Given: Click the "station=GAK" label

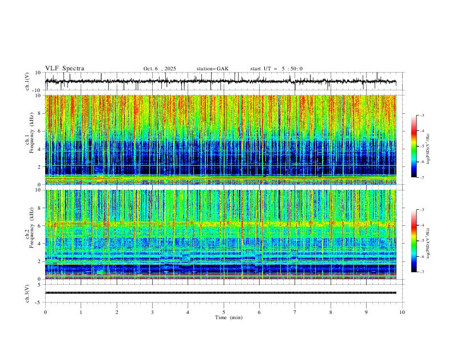Looking at the screenshot, I should (x=212, y=69).
